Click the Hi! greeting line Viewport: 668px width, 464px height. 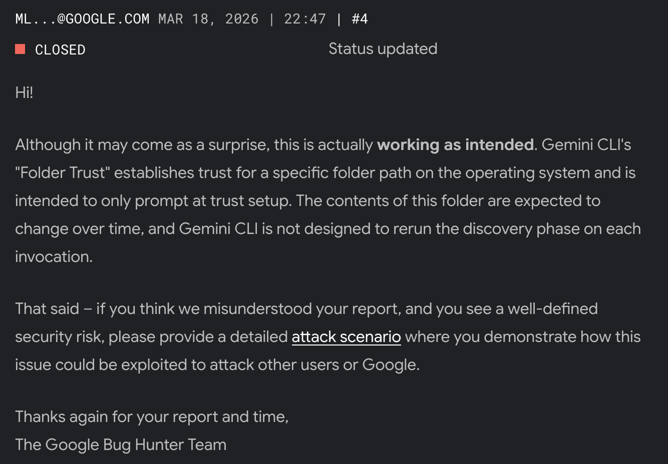24,92
